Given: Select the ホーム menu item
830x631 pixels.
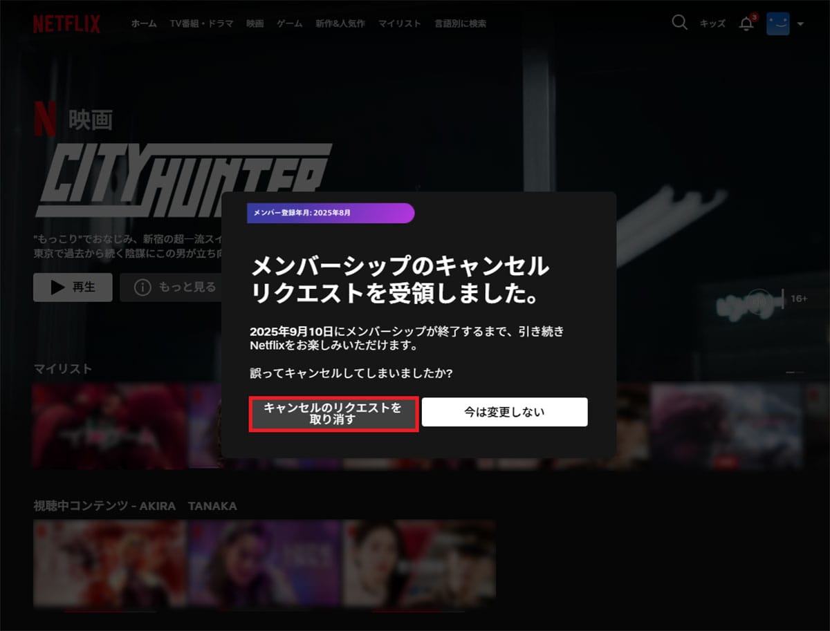Looking at the screenshot, I should 144,23.
